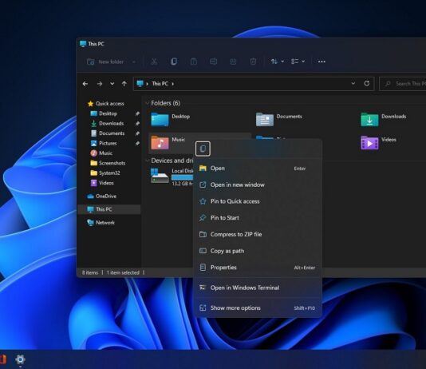Click the Copy icon atop context menu
Image resolution: width=426 pixels, height=369 pixels.
click(x=203, y=149)
